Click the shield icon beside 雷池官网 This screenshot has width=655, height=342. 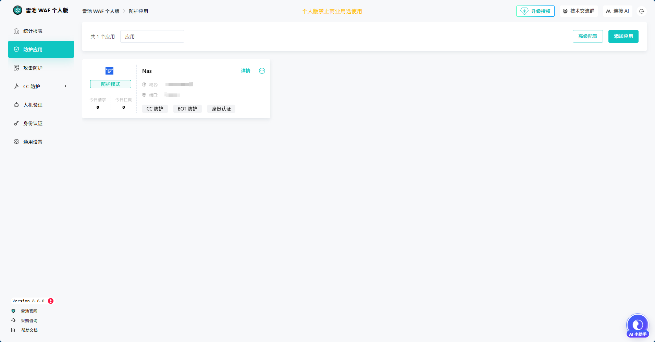pos(13,311)
